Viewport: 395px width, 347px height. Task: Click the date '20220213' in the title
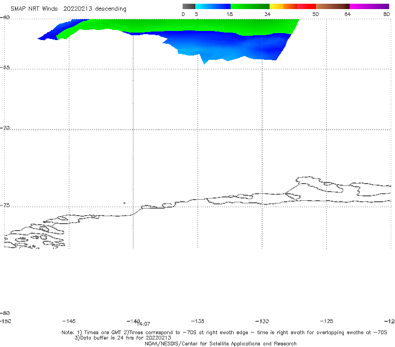tap(77, 9)
